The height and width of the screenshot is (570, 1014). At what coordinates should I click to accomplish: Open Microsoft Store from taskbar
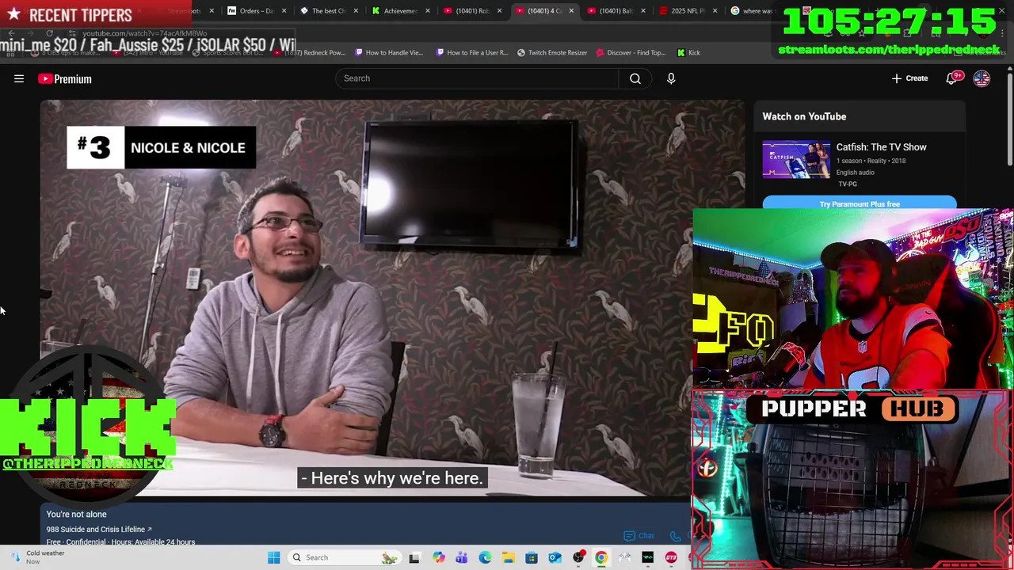532,557
